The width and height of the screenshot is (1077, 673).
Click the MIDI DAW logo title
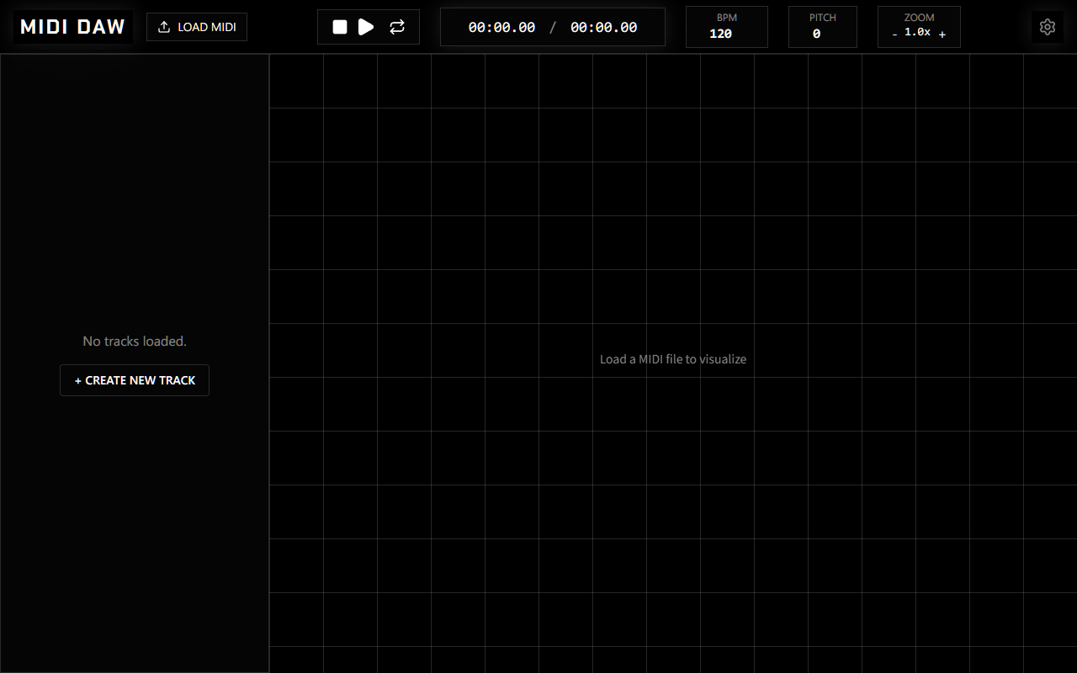click(72, 27)
